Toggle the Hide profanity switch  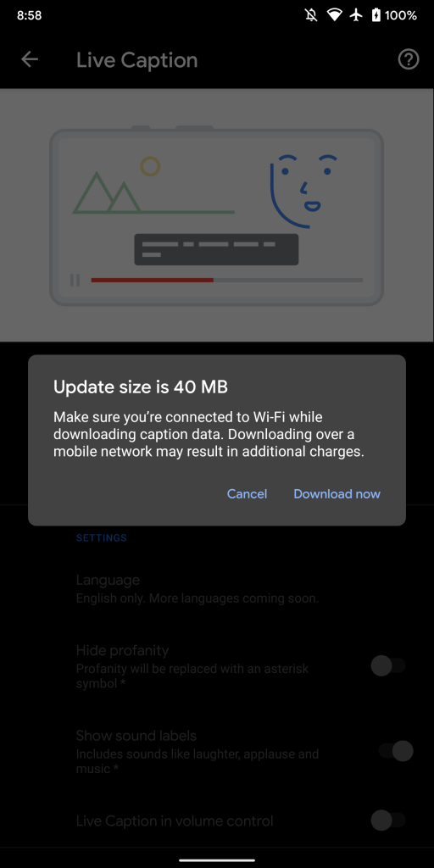pyautogui.click(x=388, y=665)
